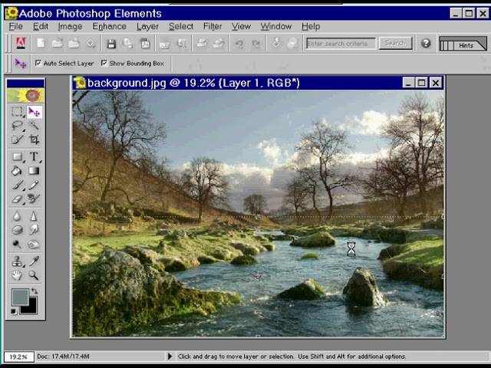Screen dimensions: 491x368
Task: Select the Blur tool droplet
Action: pos(17,216)
